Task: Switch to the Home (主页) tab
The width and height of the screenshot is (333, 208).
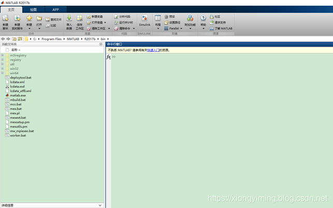Action: 11,9
